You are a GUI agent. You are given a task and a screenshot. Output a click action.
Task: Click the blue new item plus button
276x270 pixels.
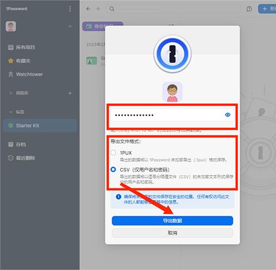tap(267, 9)
